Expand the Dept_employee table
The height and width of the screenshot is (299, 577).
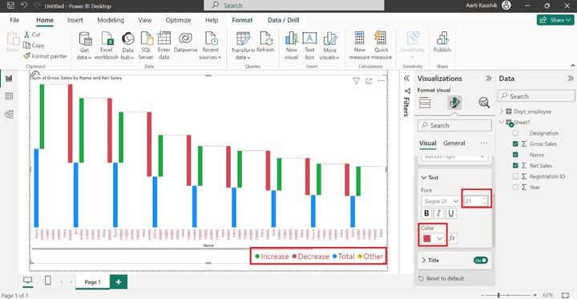point(502,111)
